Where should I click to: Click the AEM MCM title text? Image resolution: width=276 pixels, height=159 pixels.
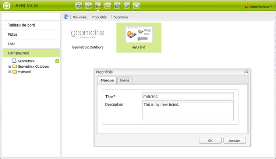[26, 6]
